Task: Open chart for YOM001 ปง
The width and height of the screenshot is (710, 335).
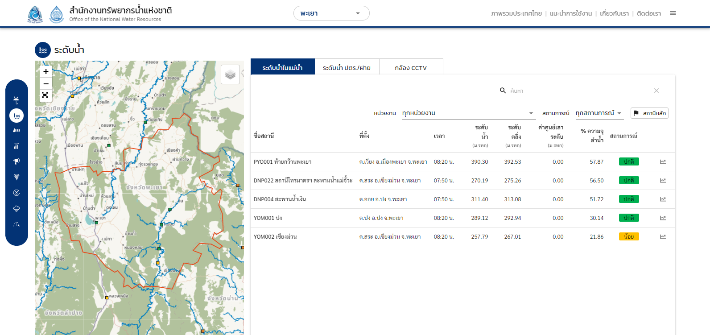Action: point(663,218)
